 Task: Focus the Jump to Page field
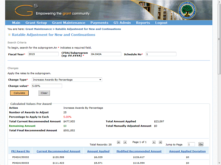(191, 144)
